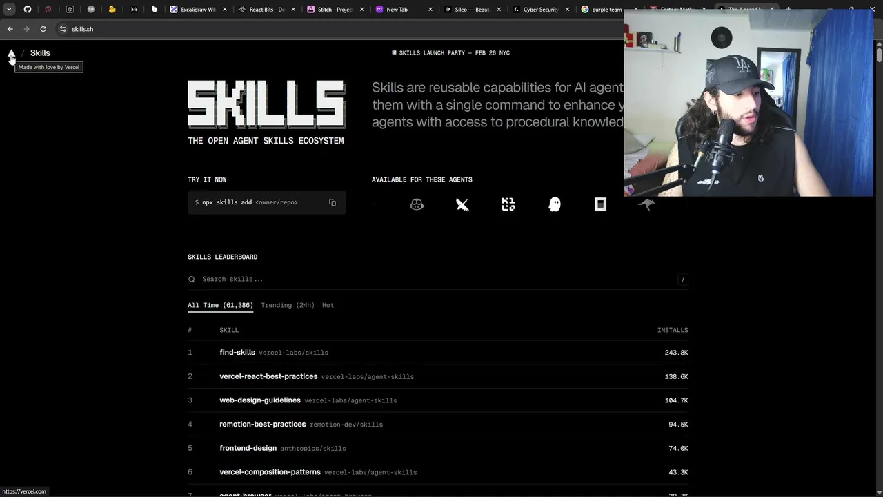Click the big SKILLS pixel logo
Screen dimensions: 883x497
[x=266, y=104]
